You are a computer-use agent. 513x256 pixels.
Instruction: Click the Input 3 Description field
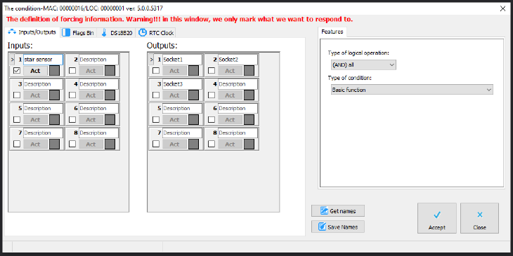point(43,84)
